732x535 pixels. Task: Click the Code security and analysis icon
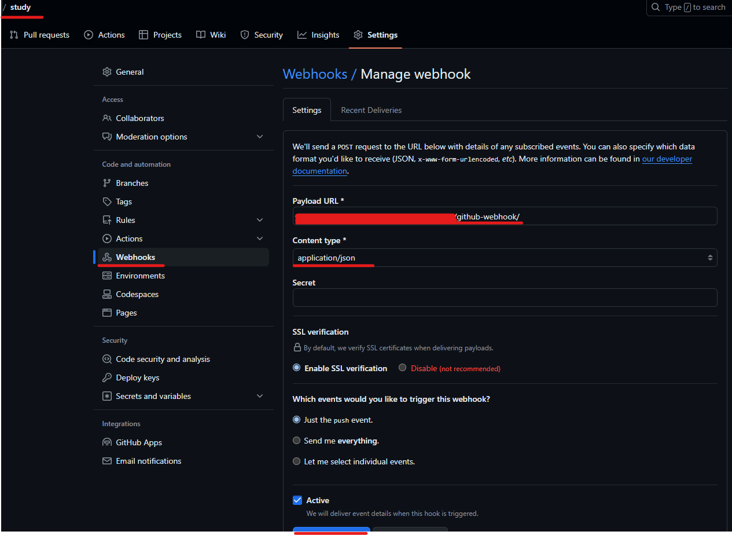coord(107,359)
